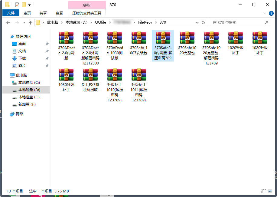Click the search magnifier icon
The image size is (277, 197).
click(267, 23)
